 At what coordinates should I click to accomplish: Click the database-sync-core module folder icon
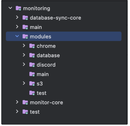pyautogui.click(x=25, y=18)
